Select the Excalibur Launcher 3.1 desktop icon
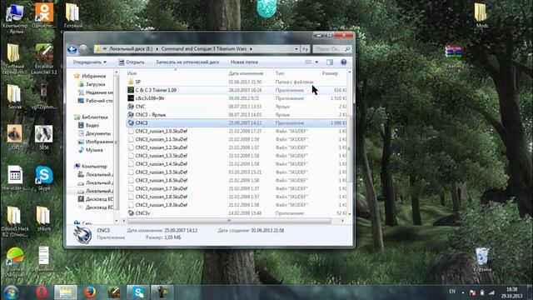Viewport: 533px width, 300px height. point(44,58)
